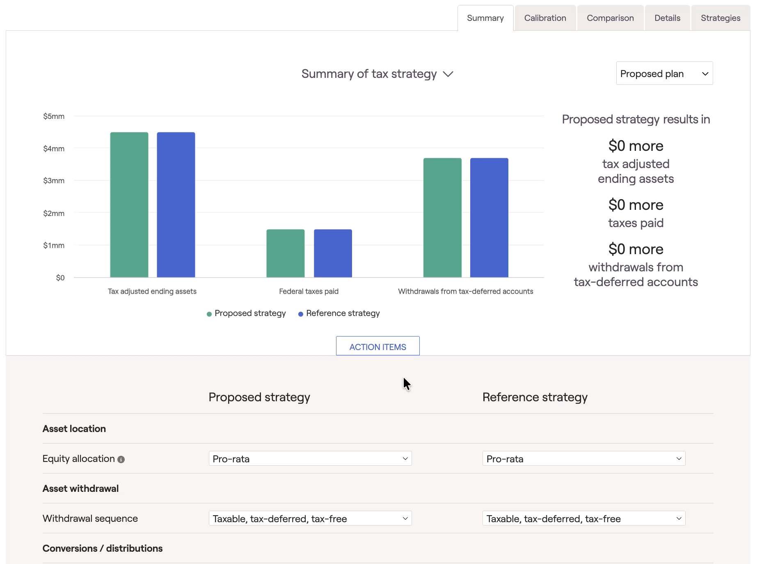Click green Withdrawals from tax-deferred accounts bar
This screenshot has width=764, height=564.
coord(442,218)
